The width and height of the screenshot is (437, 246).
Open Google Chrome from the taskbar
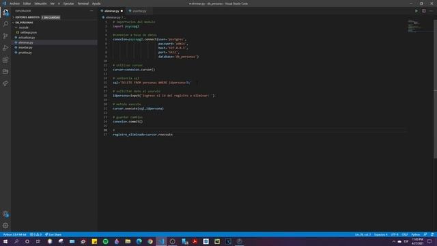(x=150, y=241)
